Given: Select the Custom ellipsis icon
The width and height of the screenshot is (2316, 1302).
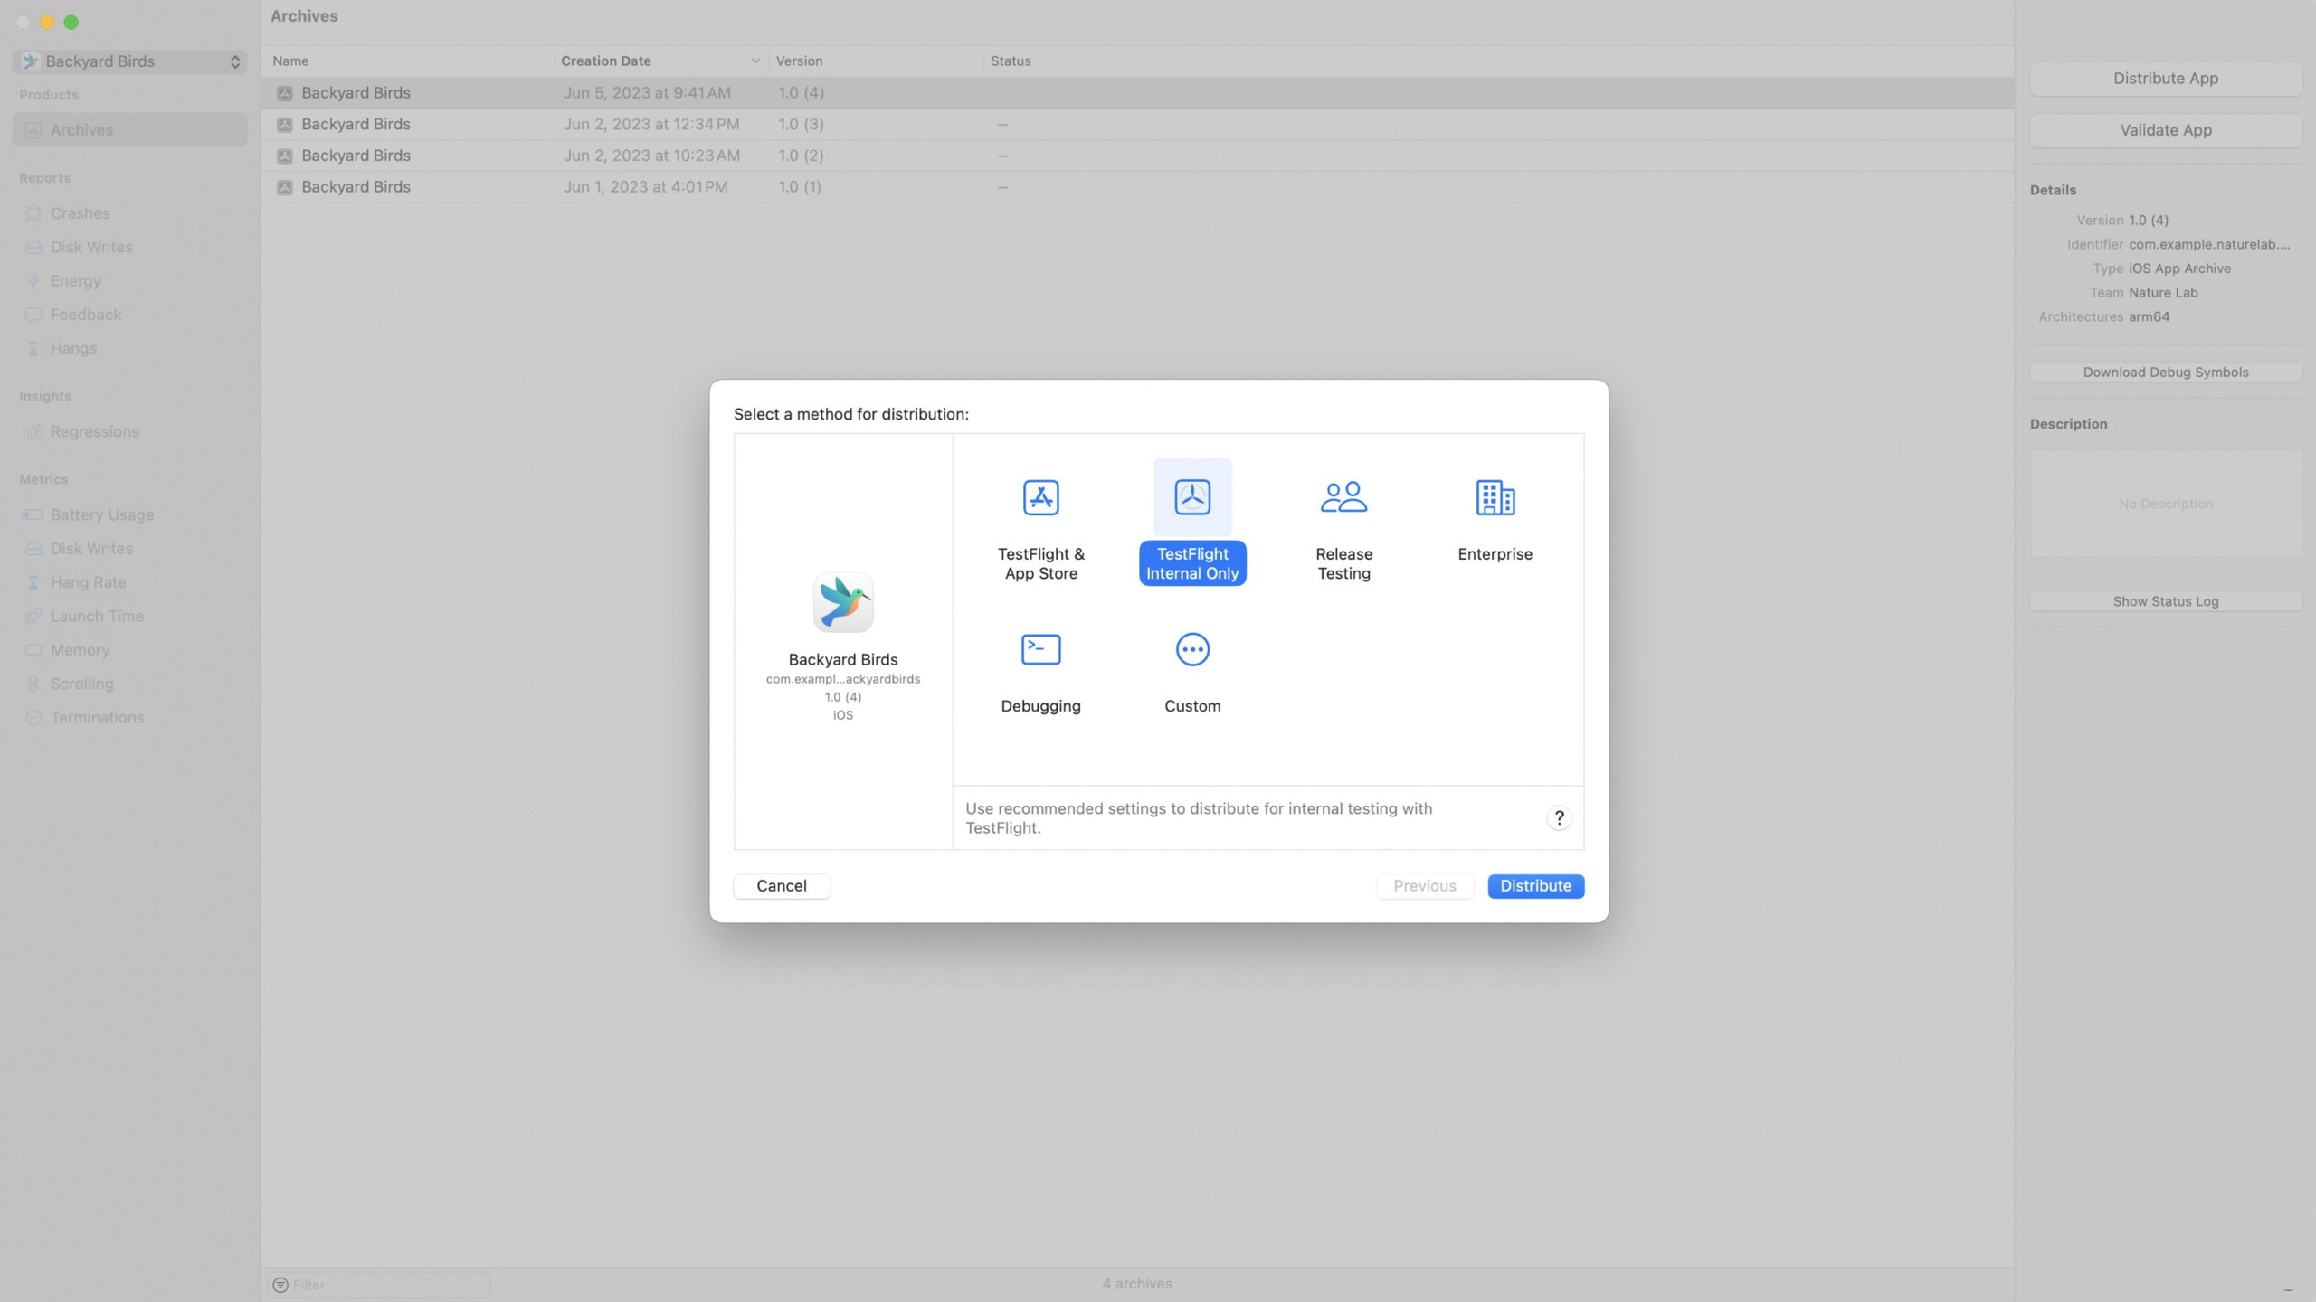Looking at the screenshot, I should coord(1192,649).
